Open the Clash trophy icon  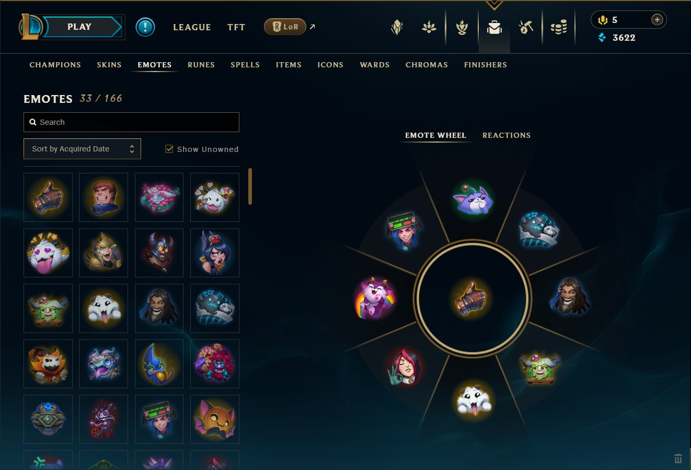(x=462, y=27)
